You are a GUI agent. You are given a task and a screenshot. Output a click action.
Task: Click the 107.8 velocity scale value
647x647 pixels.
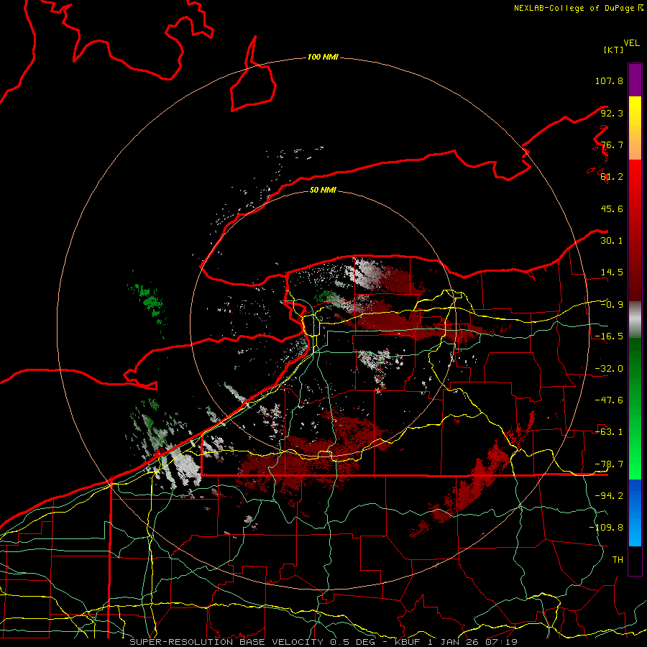609,81
